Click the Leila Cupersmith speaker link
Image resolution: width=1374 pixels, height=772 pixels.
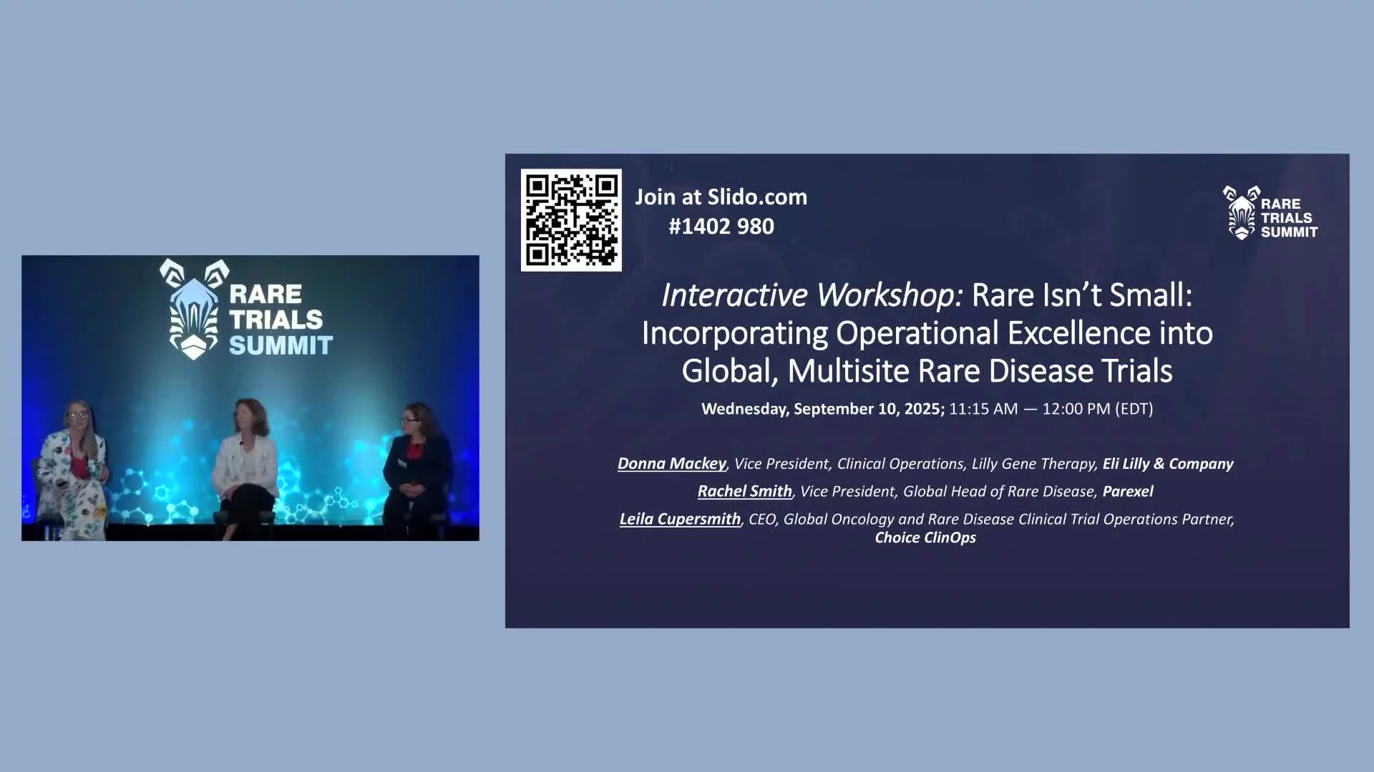pyautogui.click(x=679, y=519)
